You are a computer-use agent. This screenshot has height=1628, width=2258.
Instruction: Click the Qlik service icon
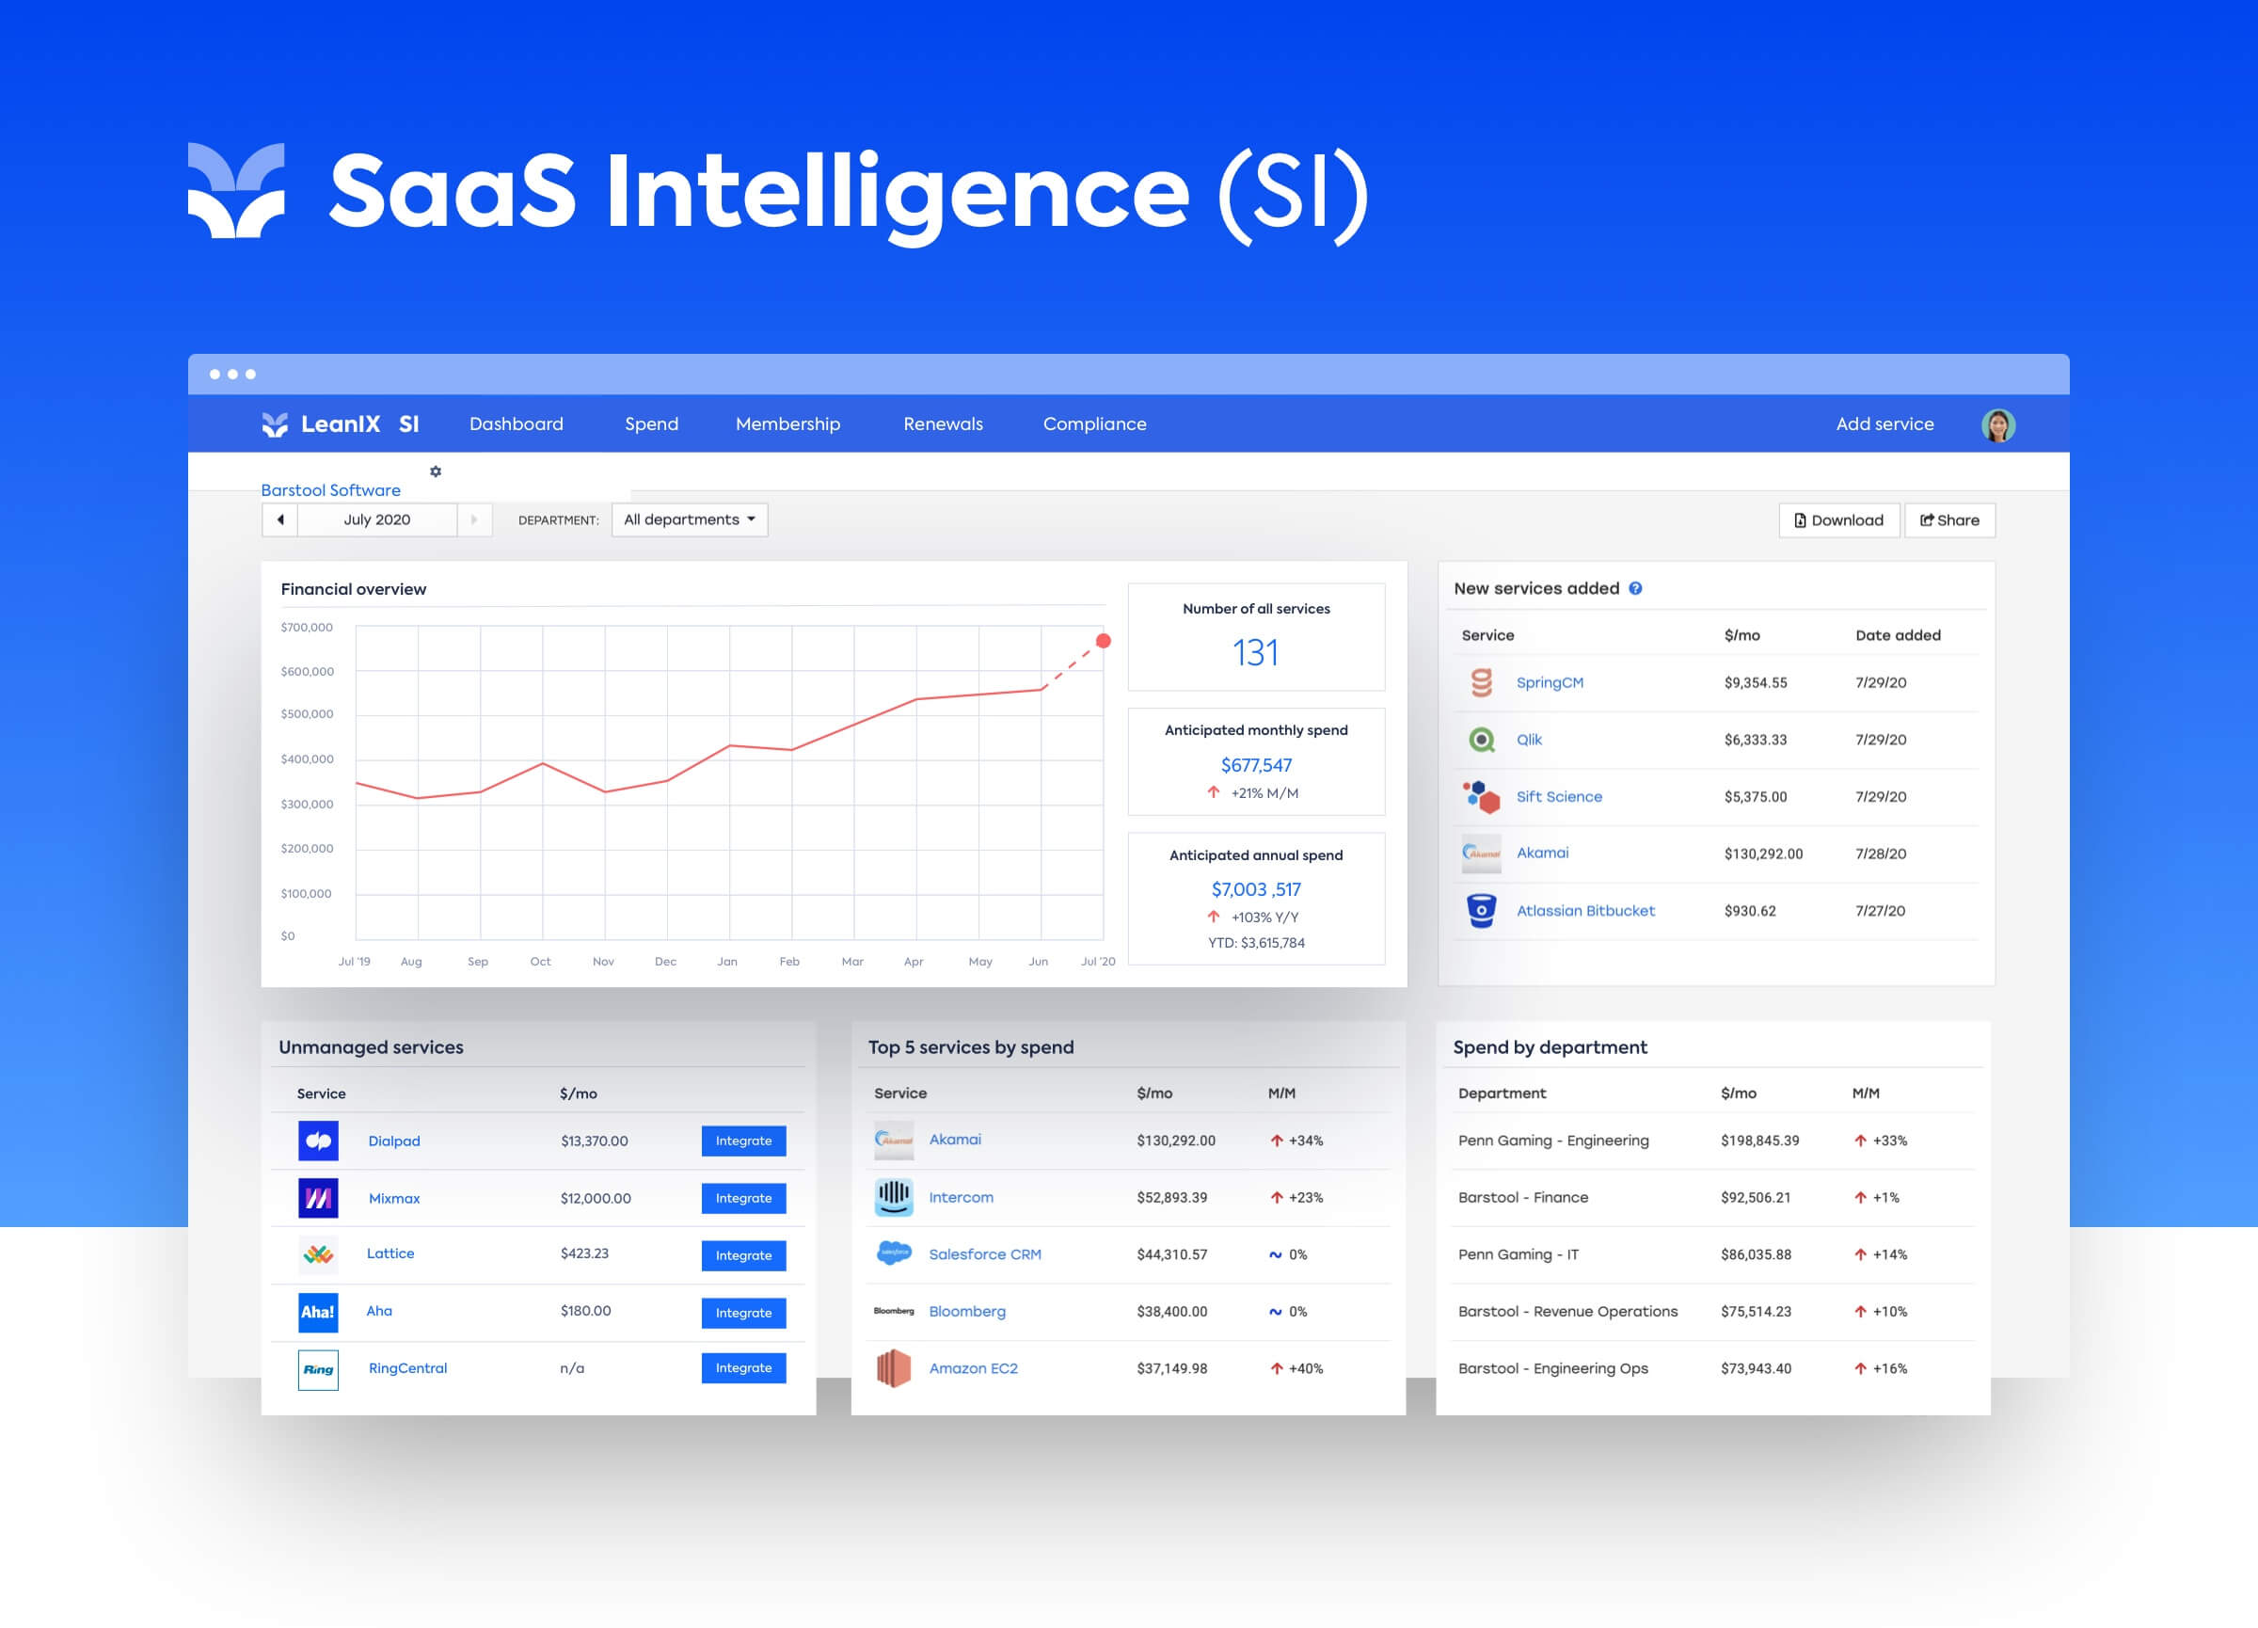tap(1482, 740)
